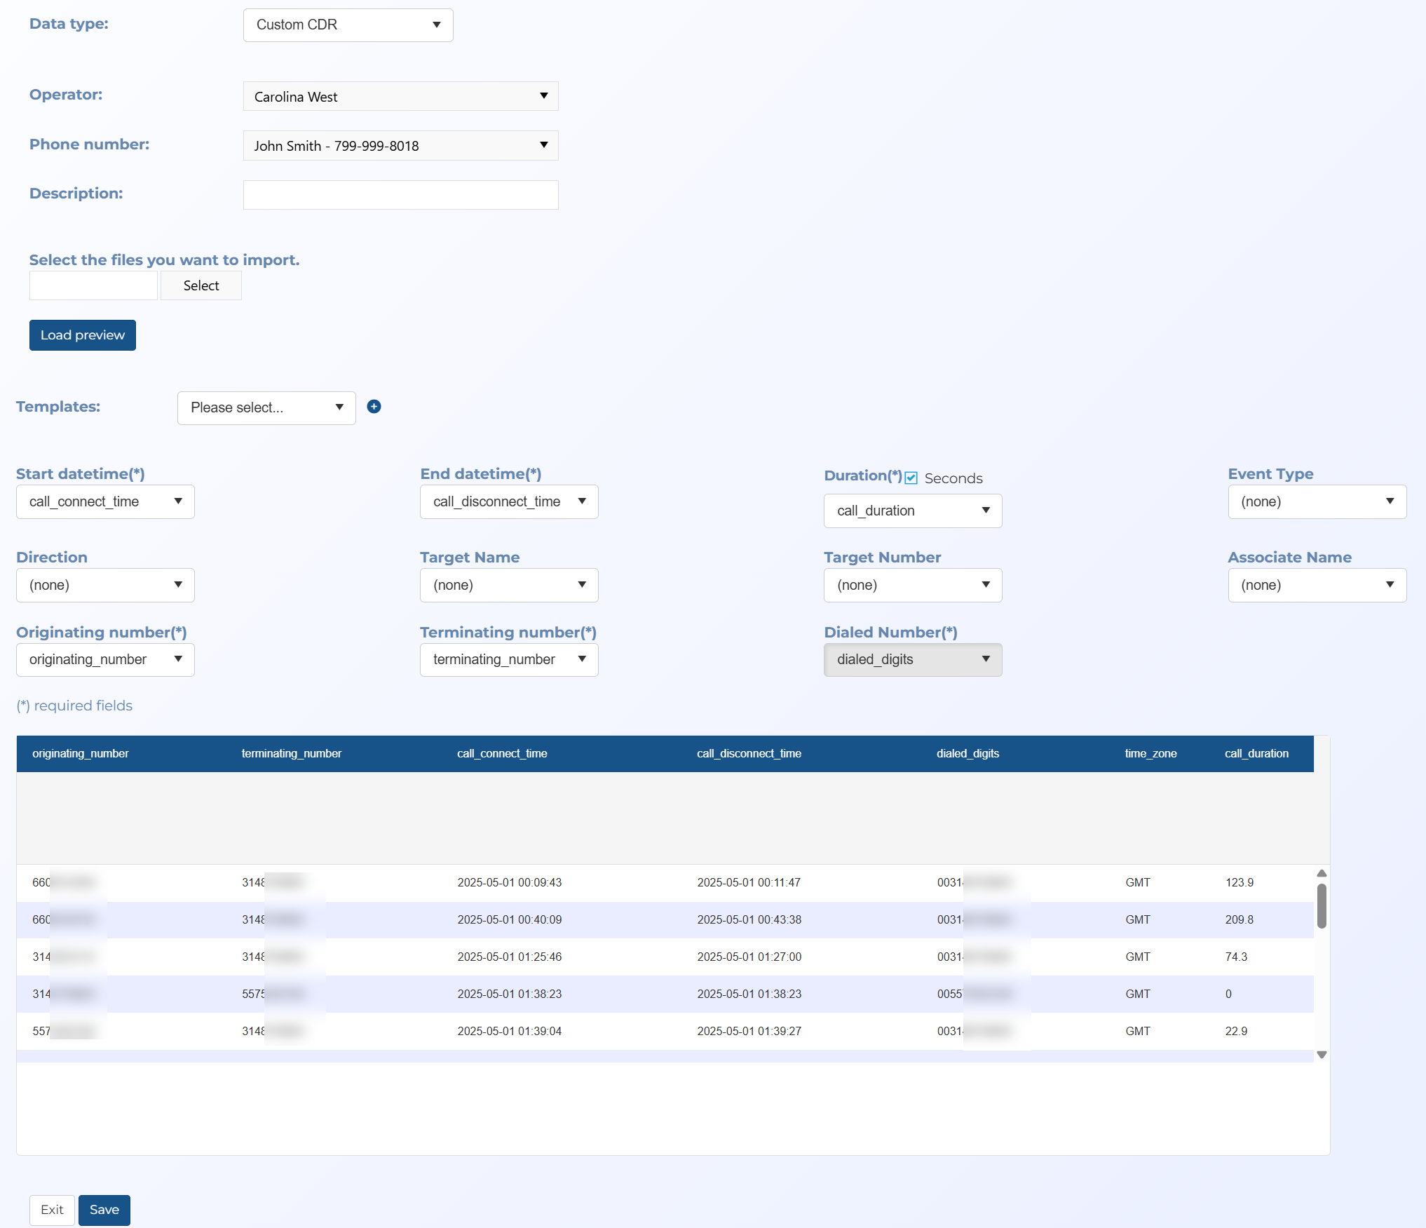Open the Phone number dropdown
The image size is (1426, 1228).
coord(400,146)
